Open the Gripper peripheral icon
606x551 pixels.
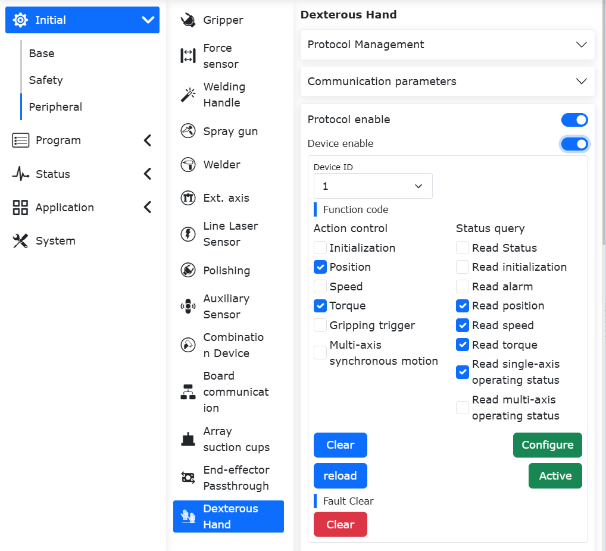click(x=188, y=20)
